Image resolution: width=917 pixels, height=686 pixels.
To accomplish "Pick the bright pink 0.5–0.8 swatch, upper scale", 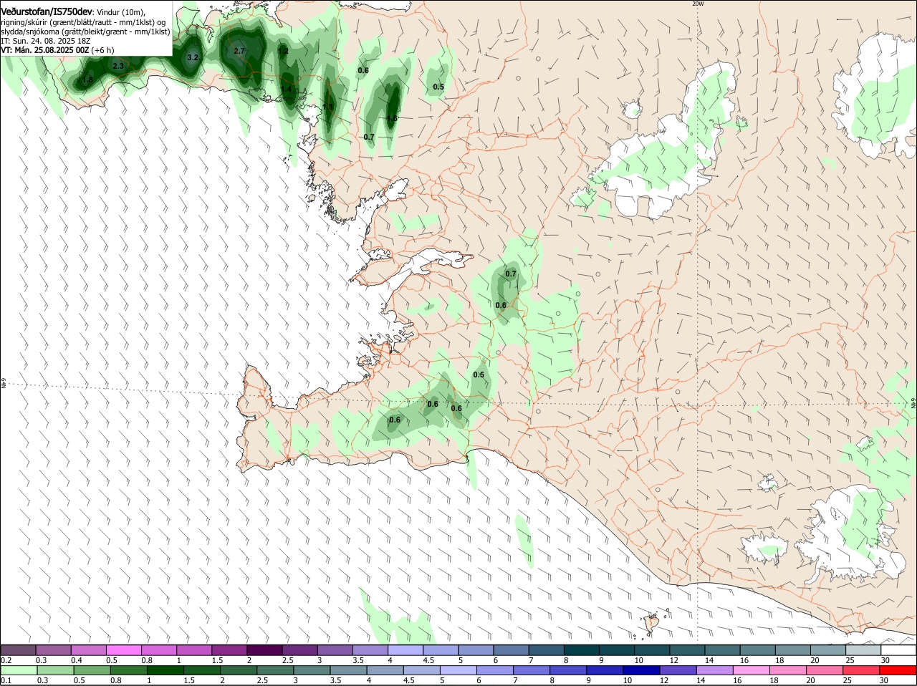I will [x=123, y=650].
